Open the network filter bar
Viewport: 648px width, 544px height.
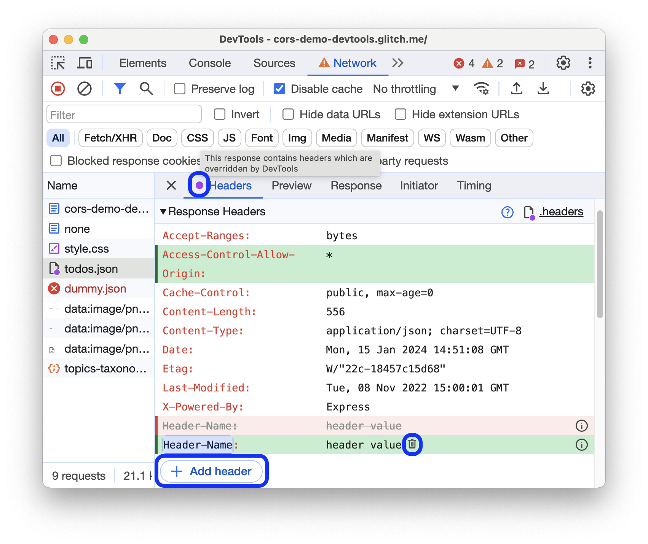tap(120, 89)
